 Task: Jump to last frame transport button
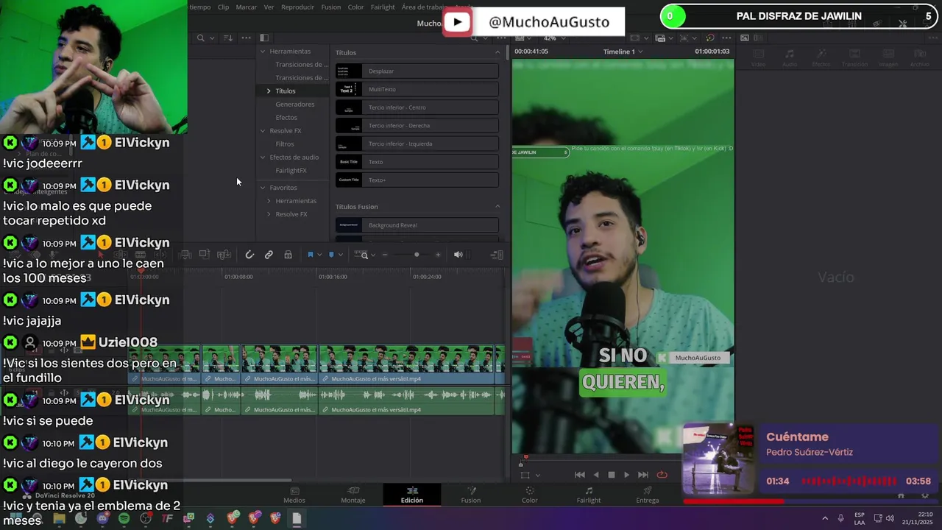(x=643, y=475)
